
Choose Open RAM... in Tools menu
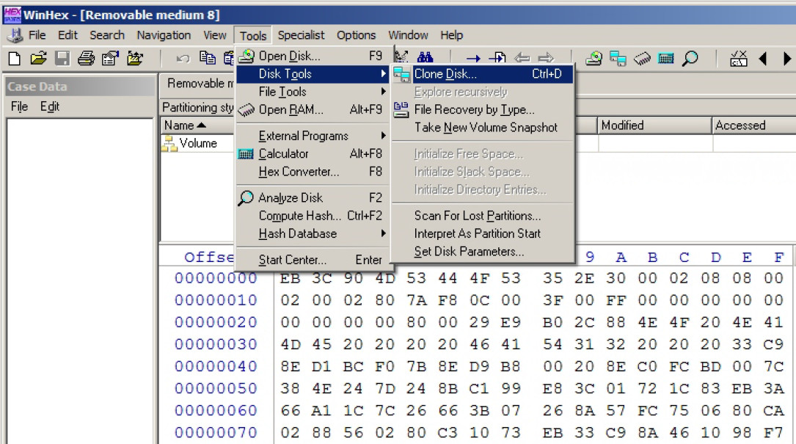click(x=313, y=110)
